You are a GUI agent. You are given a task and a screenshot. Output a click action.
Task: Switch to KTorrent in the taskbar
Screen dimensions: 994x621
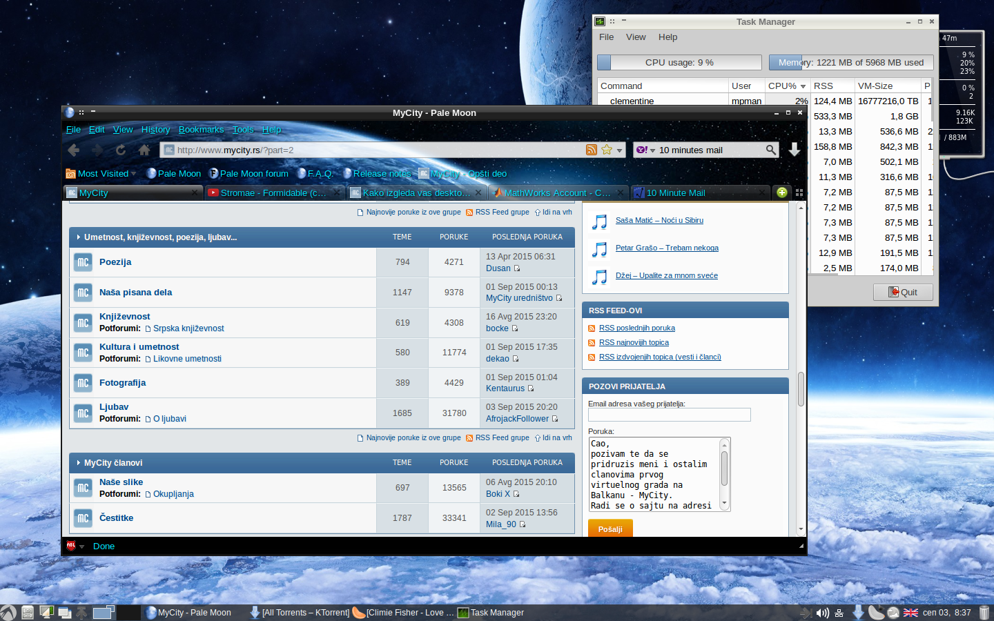300,612
